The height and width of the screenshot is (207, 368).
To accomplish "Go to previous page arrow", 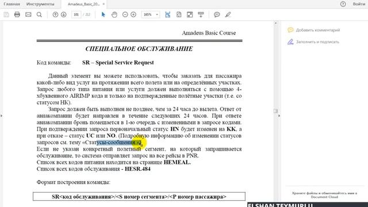I will (x=55, y=14).
